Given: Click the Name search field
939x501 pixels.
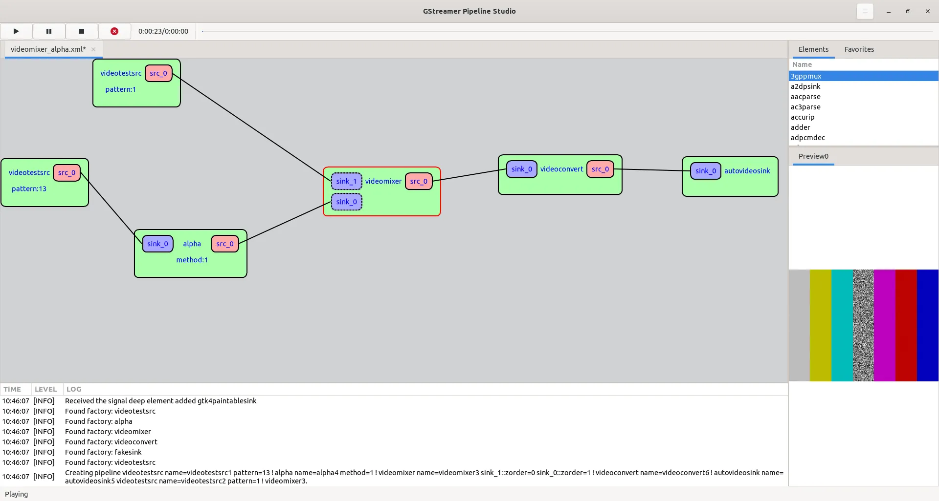Looking at the screenshot, I should 863,64.
